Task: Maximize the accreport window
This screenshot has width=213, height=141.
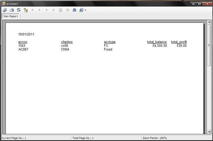Action: click(x=199, y=4)
